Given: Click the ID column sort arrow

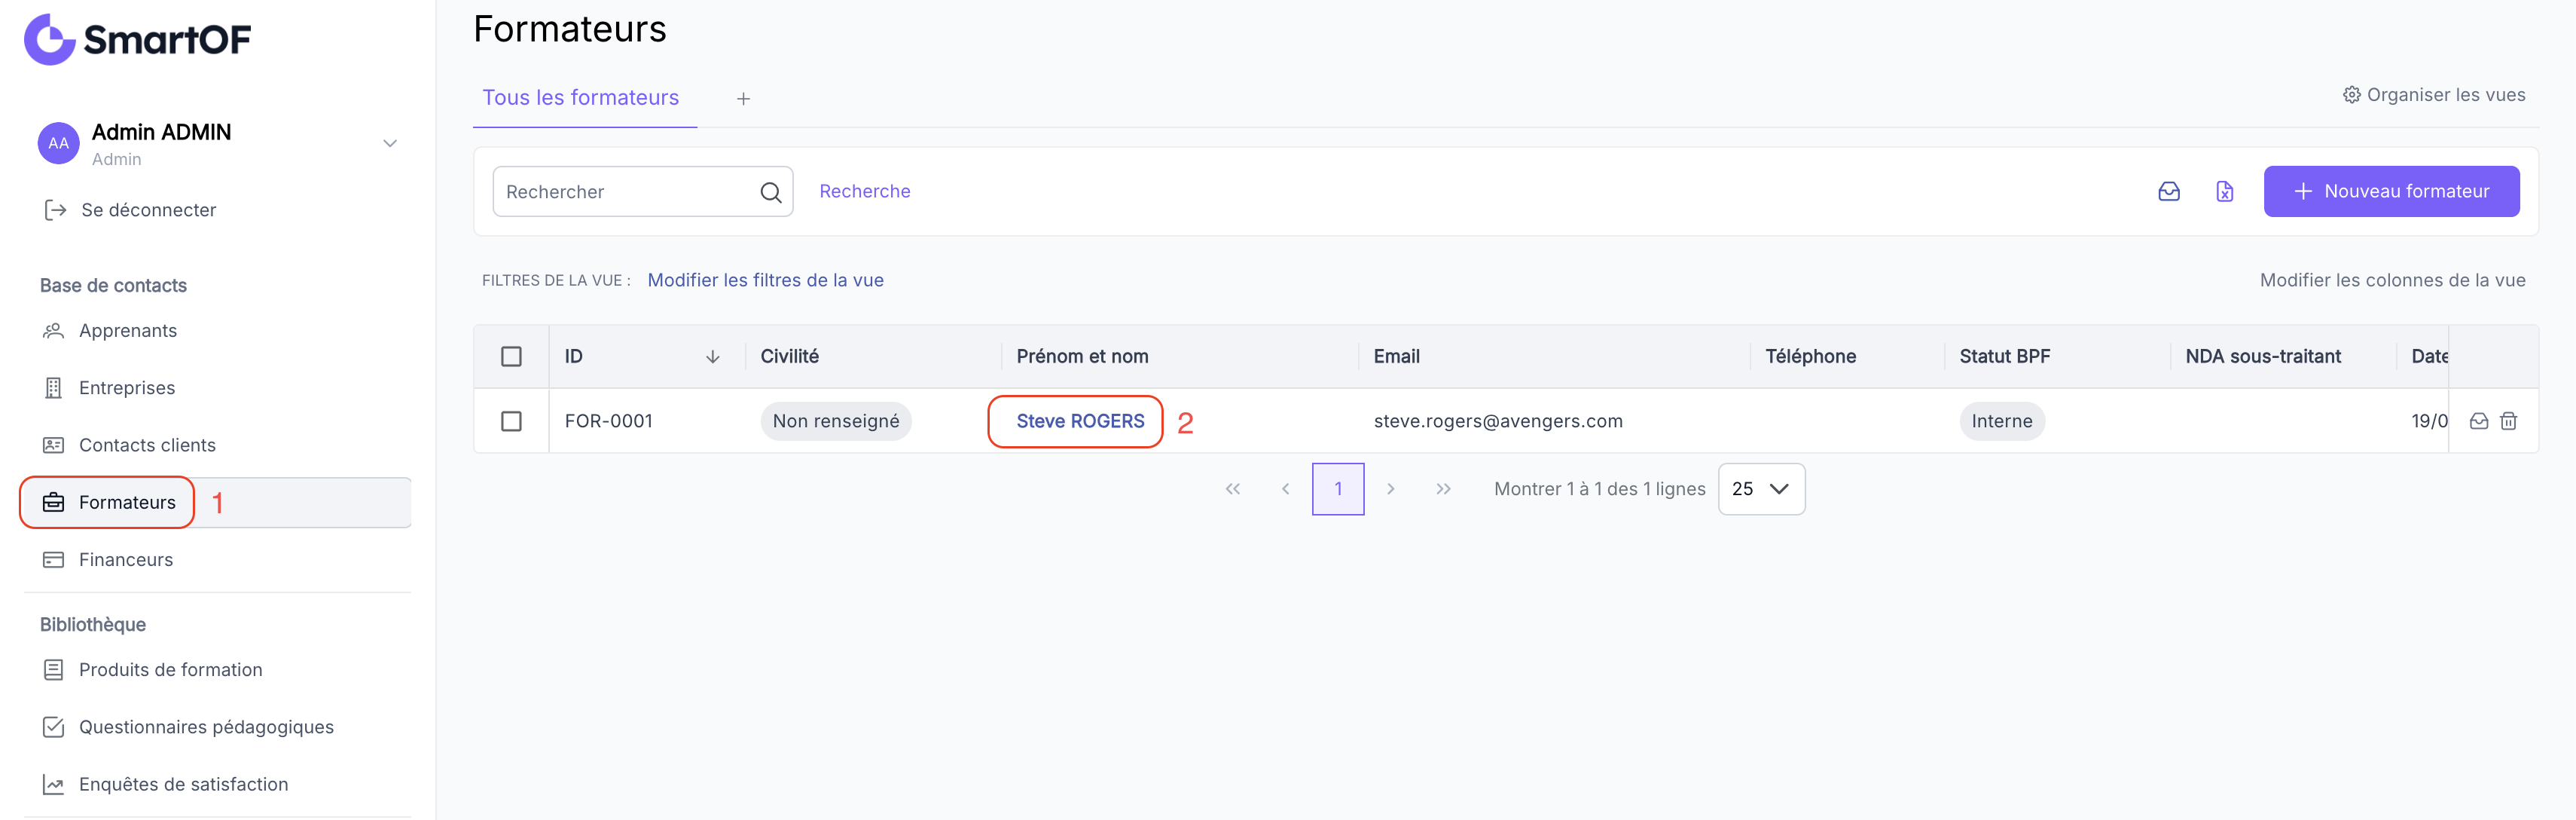Looking at the screenshot, I should pyautogui.click(x=712, y=356).
